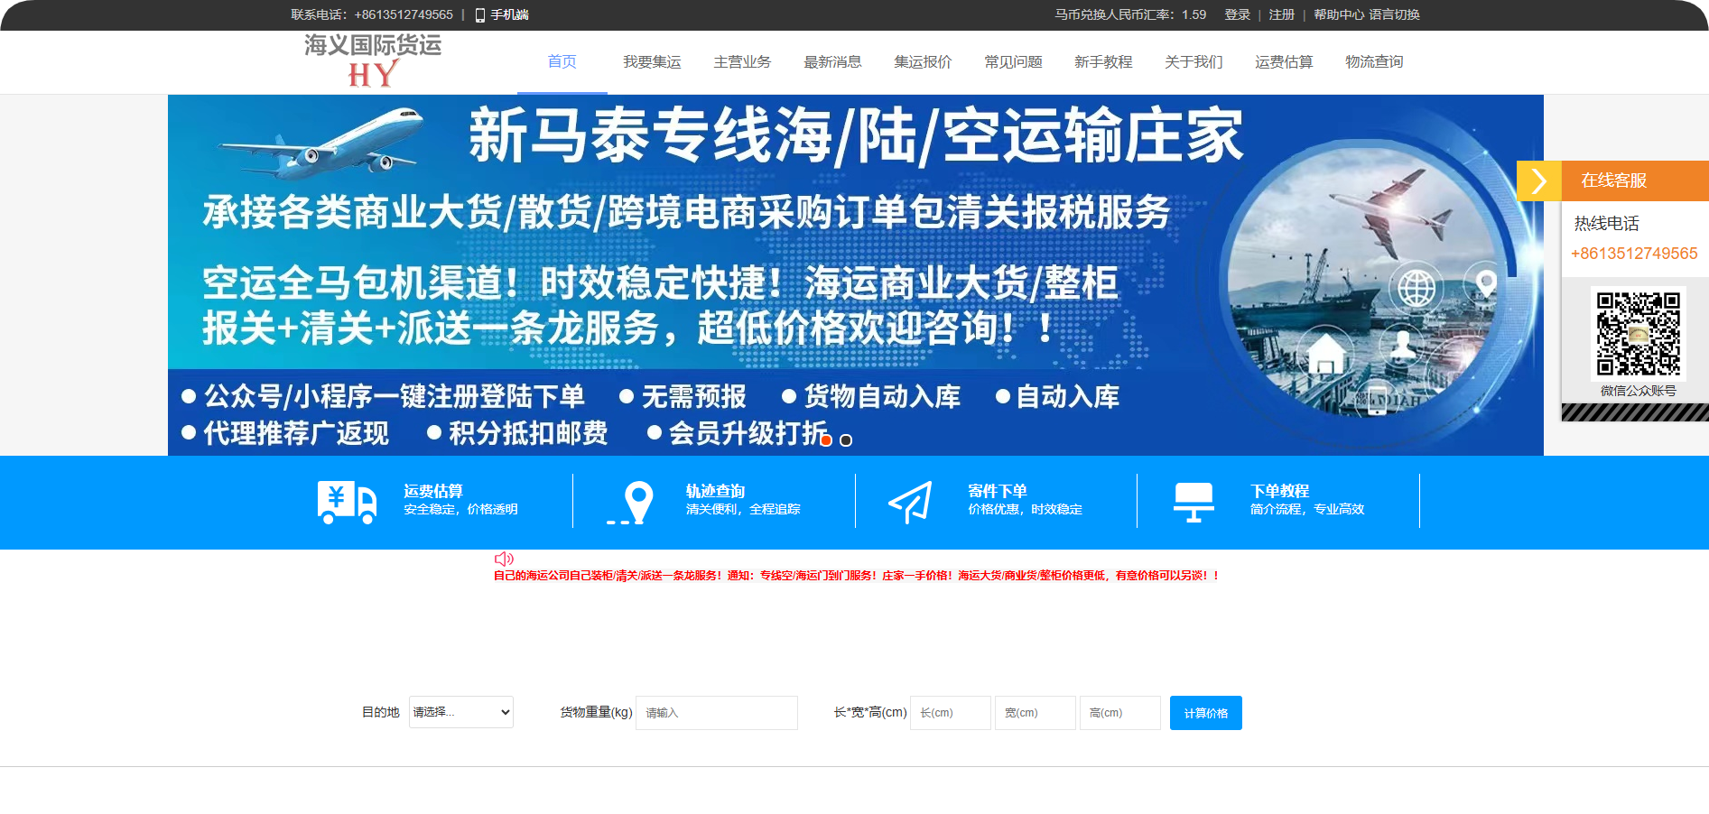
Task: Open the 语言切换 language switcher
Action: (1394, 15)
